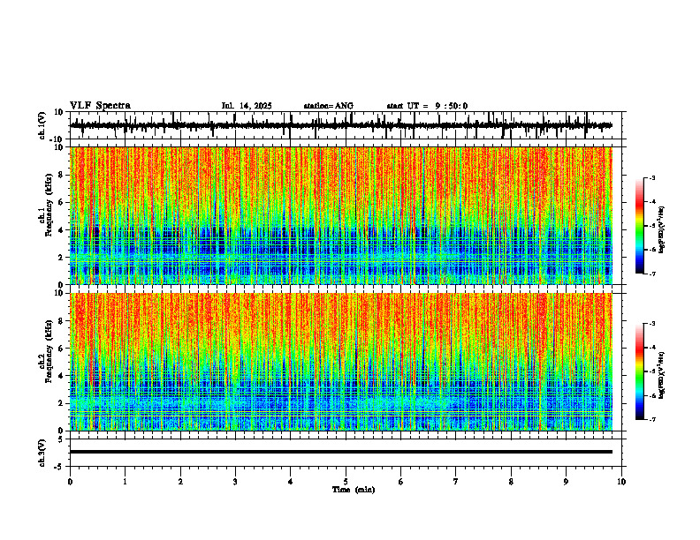Click the "ch.3(V)" axis label
The image size is (700, 540).
(x=42, y=453)
